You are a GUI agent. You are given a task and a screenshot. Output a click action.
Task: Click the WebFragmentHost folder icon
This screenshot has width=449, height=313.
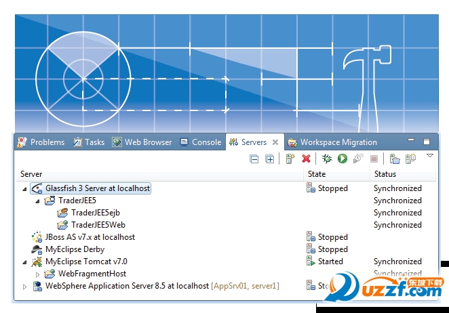[x=50, y=274]
